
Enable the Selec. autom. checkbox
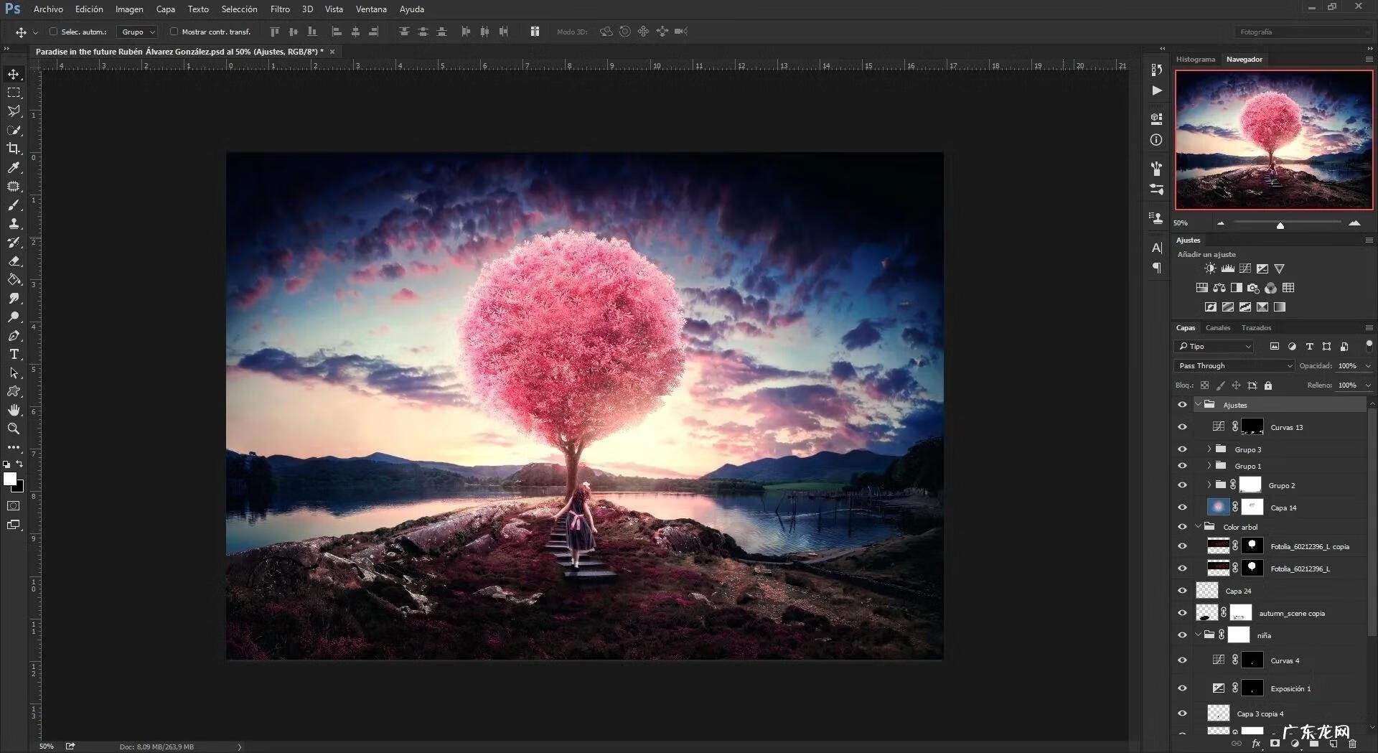[53, 32]
